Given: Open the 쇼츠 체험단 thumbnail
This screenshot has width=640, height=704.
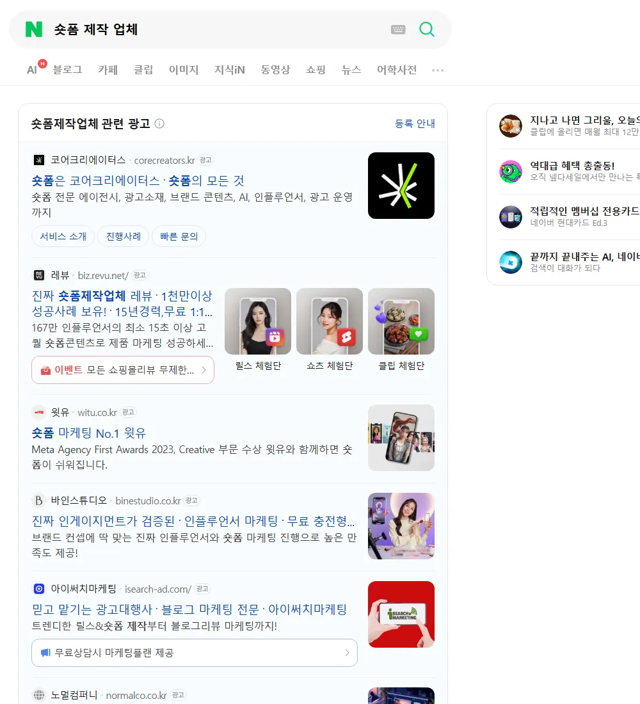Looking at the screenshot, I should (330, 321).
